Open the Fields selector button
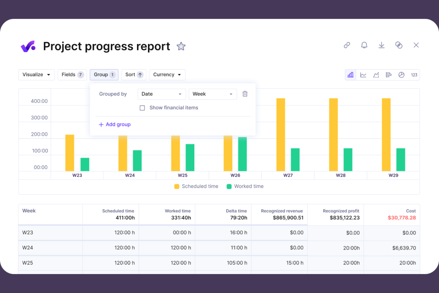The width and height of the screenshot is (439, 293). pyautogui.click(x=72, y=75)
